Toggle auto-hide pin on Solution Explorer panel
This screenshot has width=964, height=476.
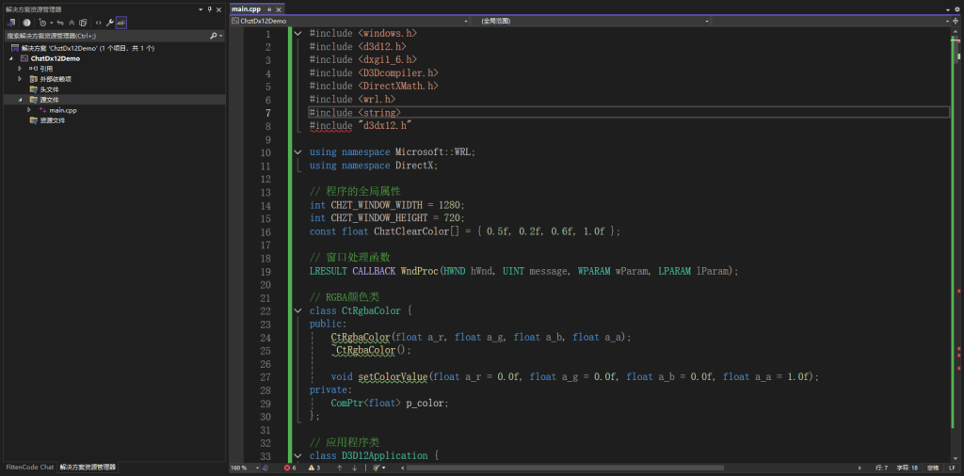point(209,8)
